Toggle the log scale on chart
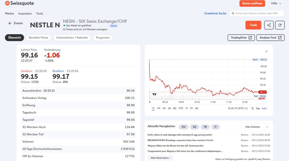Screen dimensions: 289x161 tap(258, 108)
